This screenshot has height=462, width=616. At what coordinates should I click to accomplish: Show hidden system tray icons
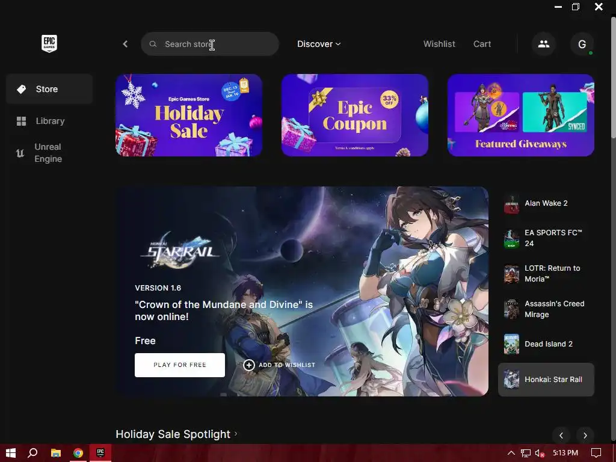tap(511, 453)
